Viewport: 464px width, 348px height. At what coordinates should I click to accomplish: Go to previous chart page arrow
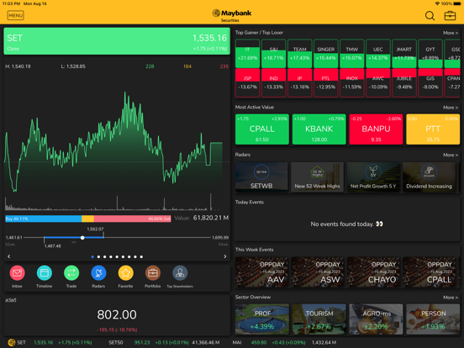coord(9,256)
